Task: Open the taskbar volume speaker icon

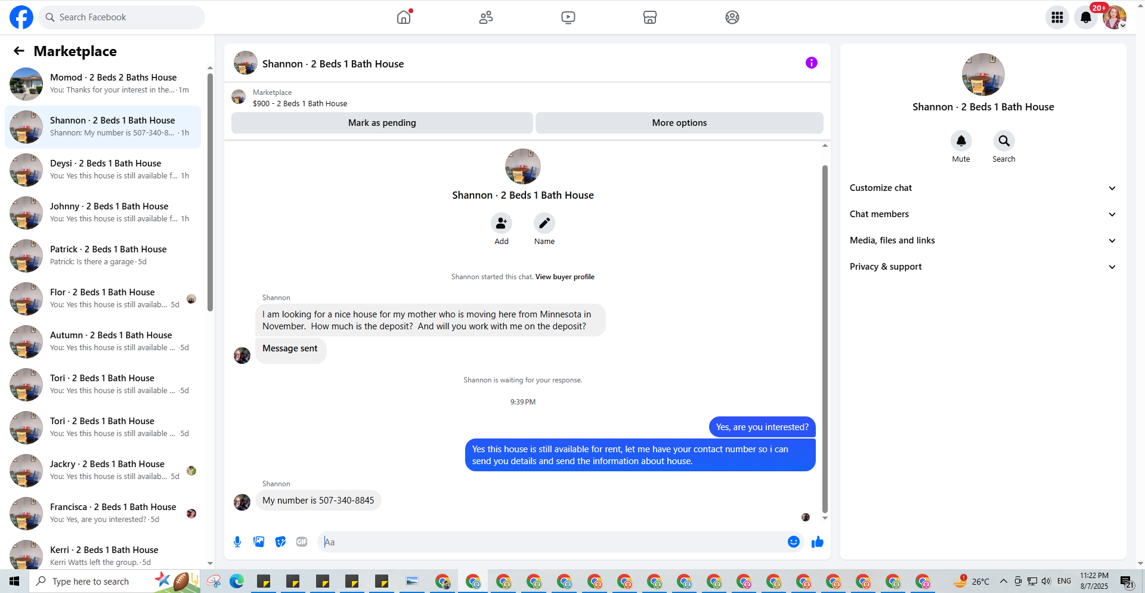Action: click(x=1046, y=581)
